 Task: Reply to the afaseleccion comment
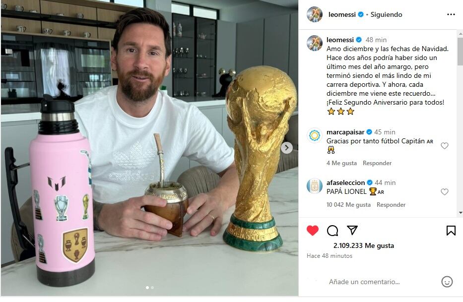coord(391,205)
